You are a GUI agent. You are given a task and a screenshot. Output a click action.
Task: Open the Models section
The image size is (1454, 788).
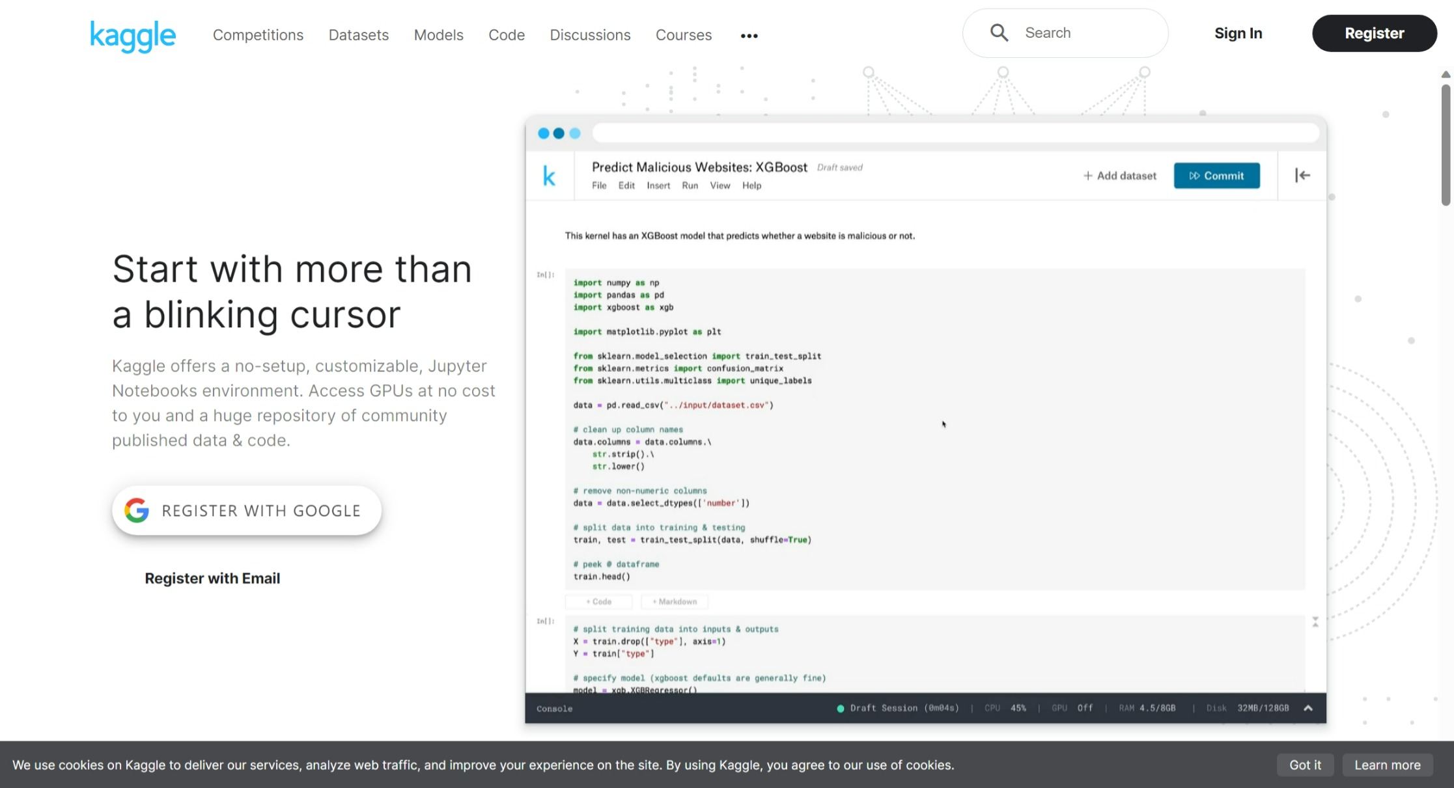438,35
